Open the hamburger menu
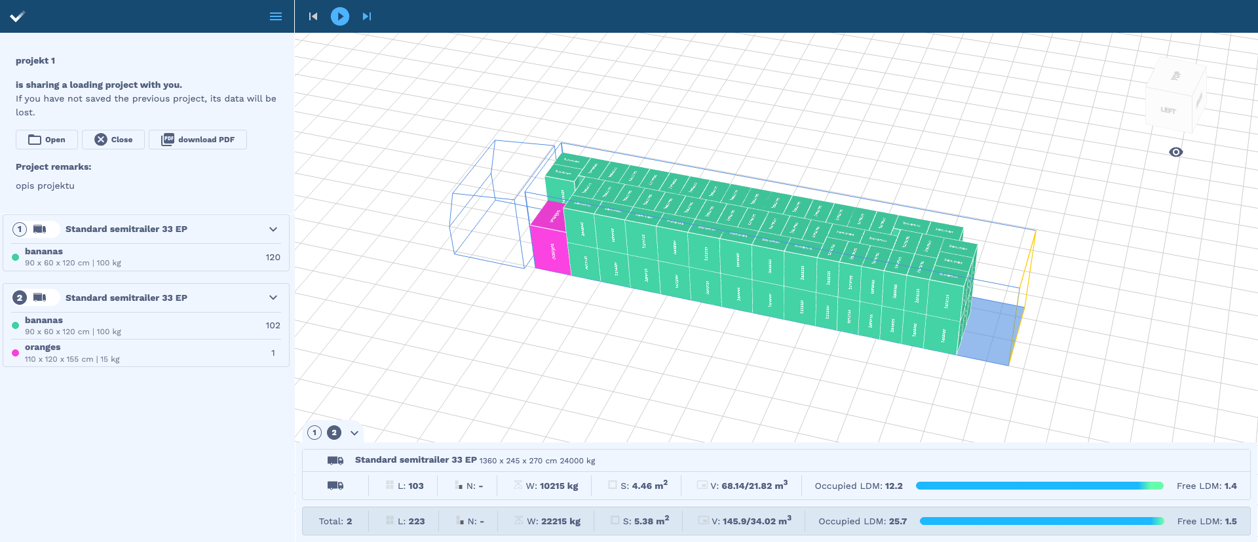 (x=276, y=16)
